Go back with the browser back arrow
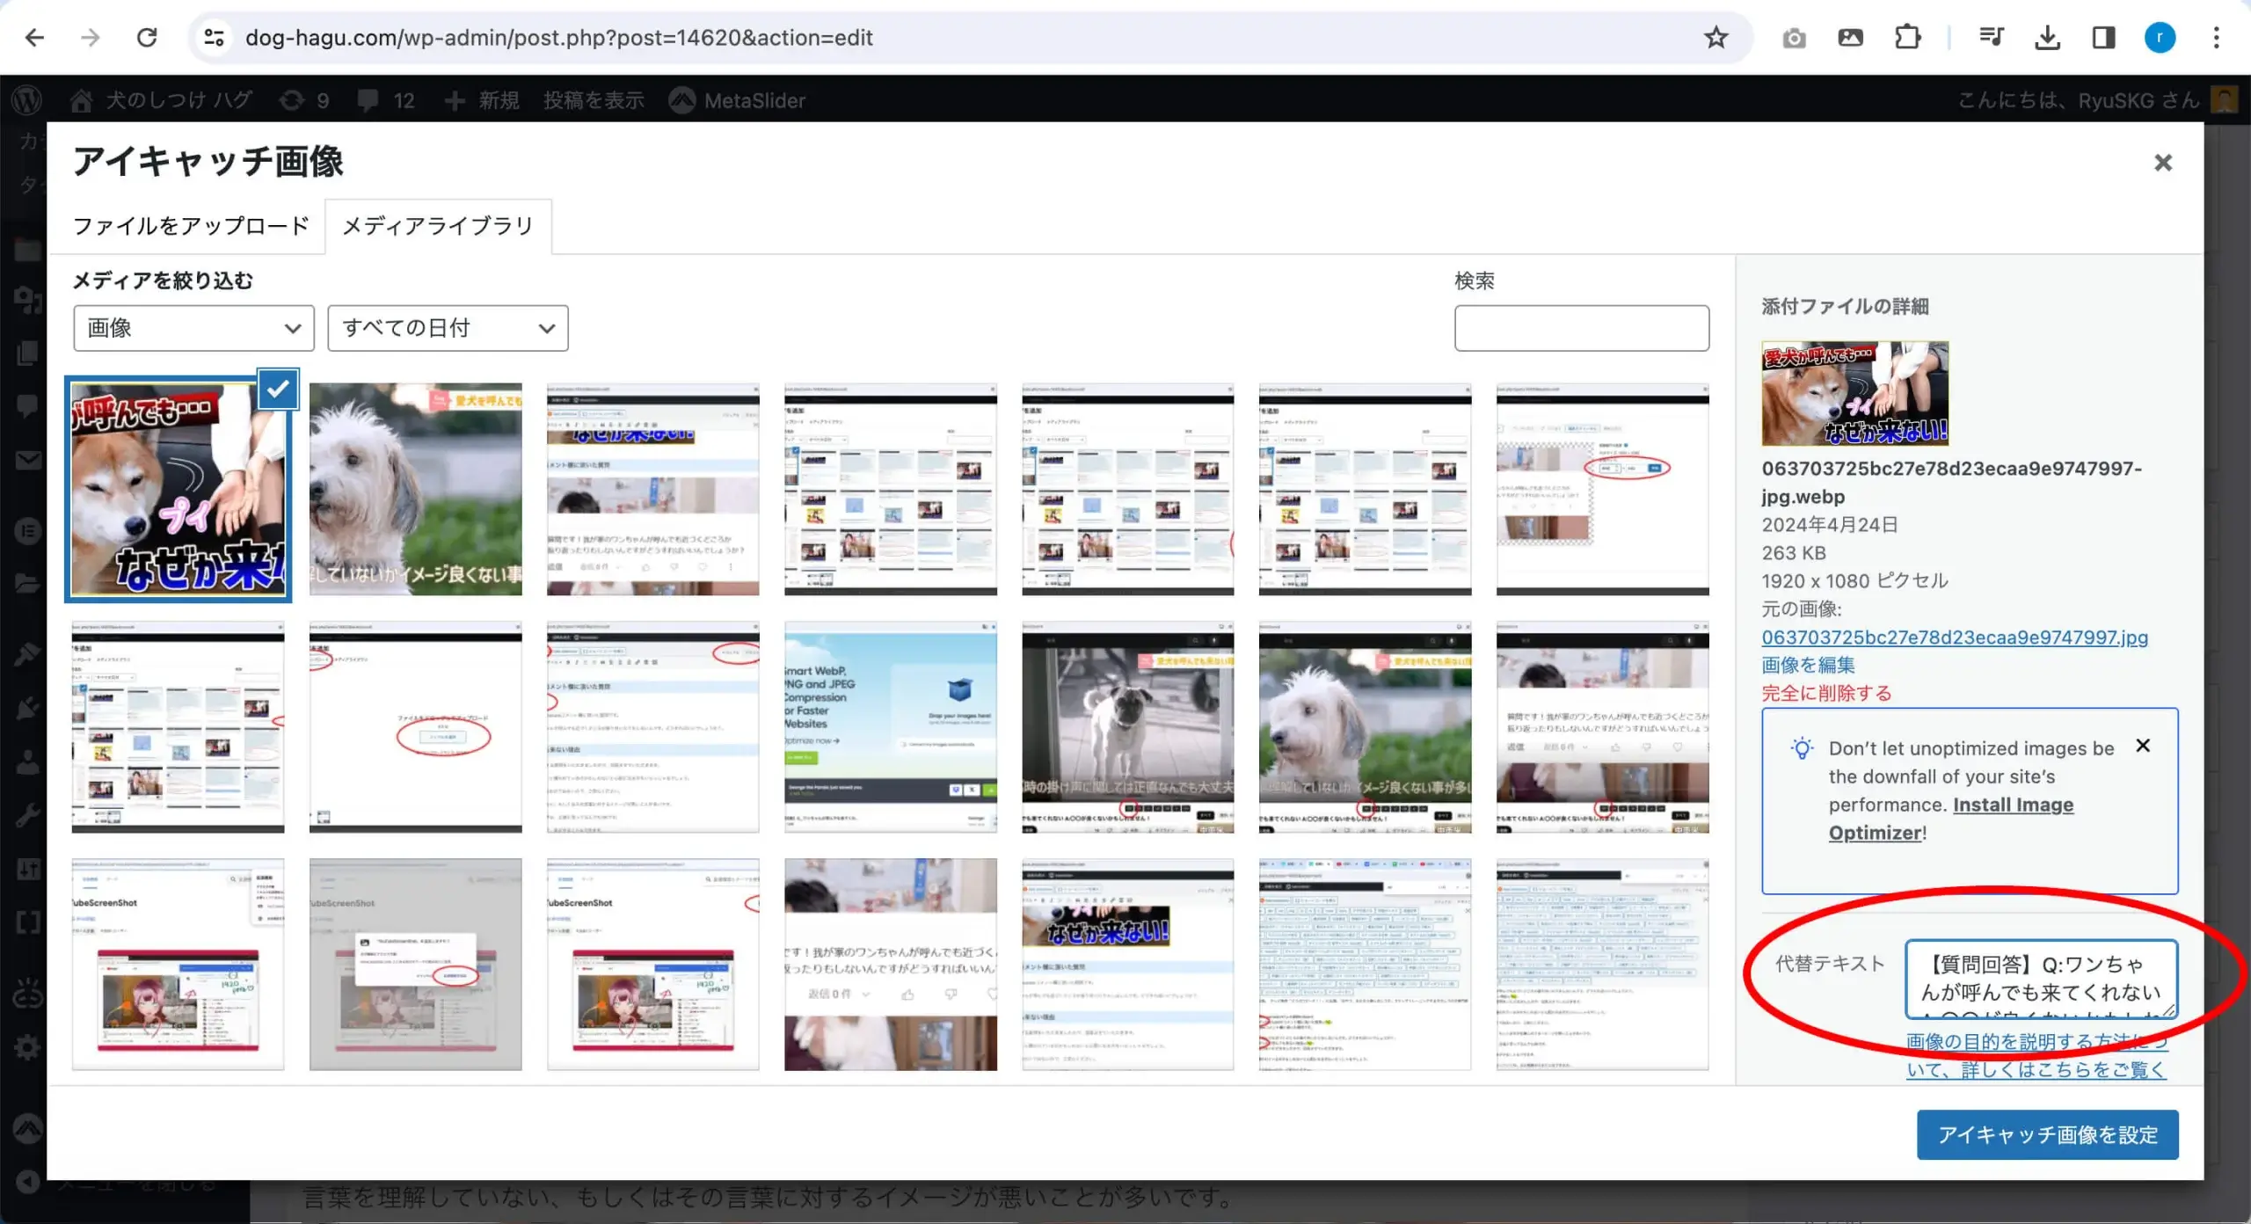 click(34, 38)
